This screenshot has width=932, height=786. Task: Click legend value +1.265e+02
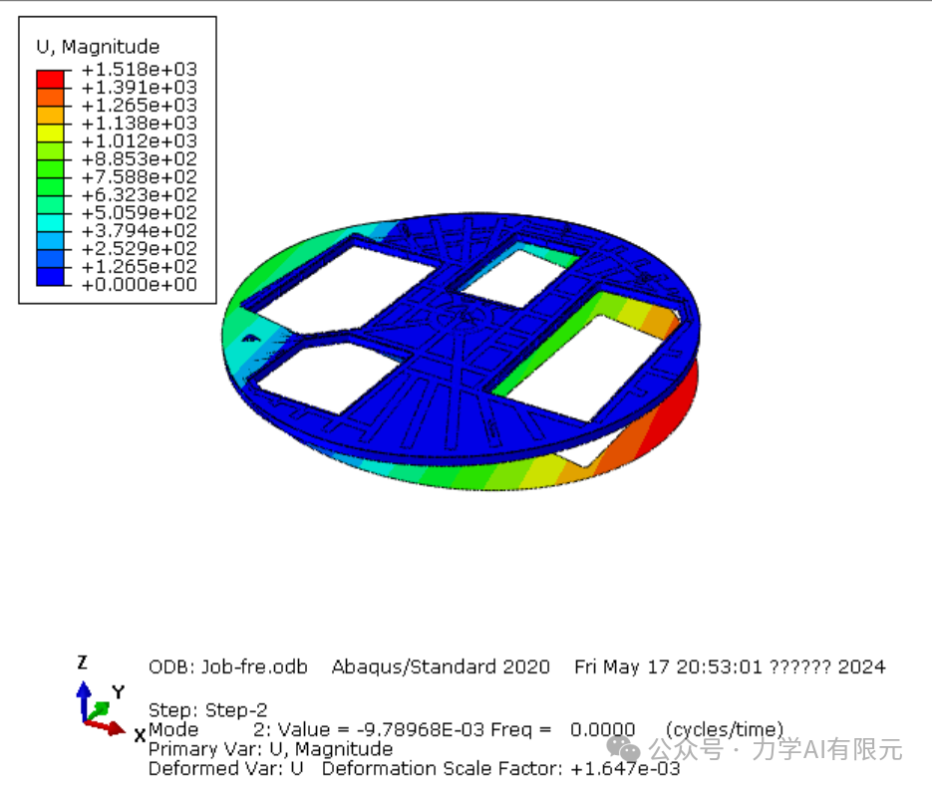(140, 266)
